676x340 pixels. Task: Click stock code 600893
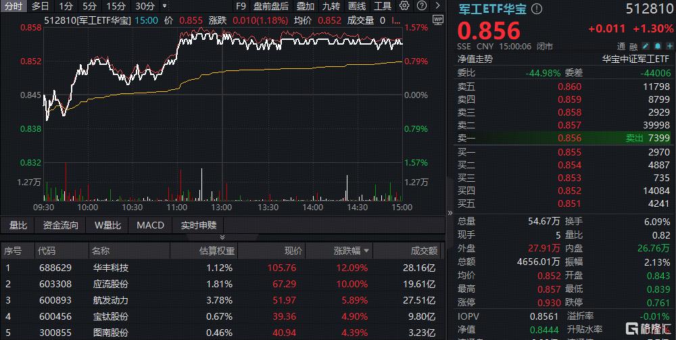54,300
